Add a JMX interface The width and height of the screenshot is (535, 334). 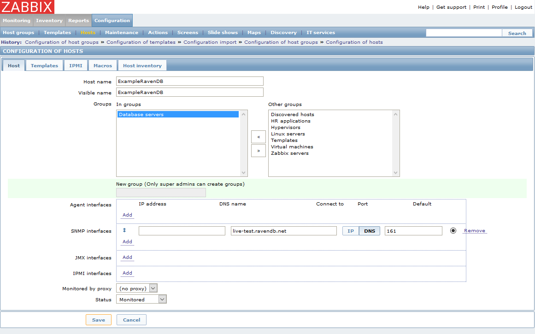(127, 257)
